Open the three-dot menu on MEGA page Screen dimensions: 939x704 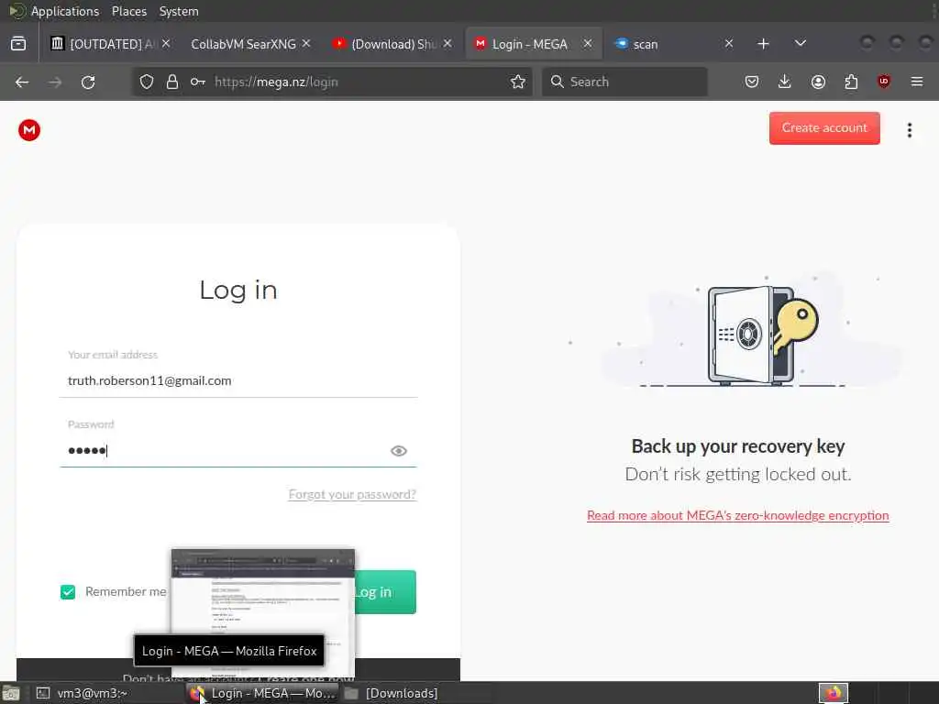910,130
